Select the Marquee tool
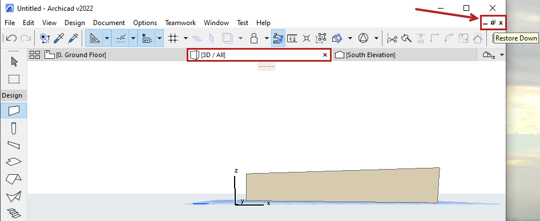The width and height of the screenshot is (540, 221). pos(14,79)
